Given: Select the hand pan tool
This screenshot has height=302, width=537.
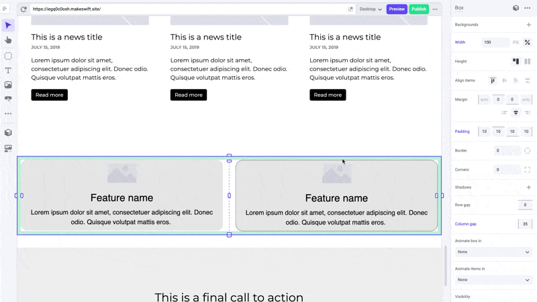Looking at the screenshot, I should 8,40.
